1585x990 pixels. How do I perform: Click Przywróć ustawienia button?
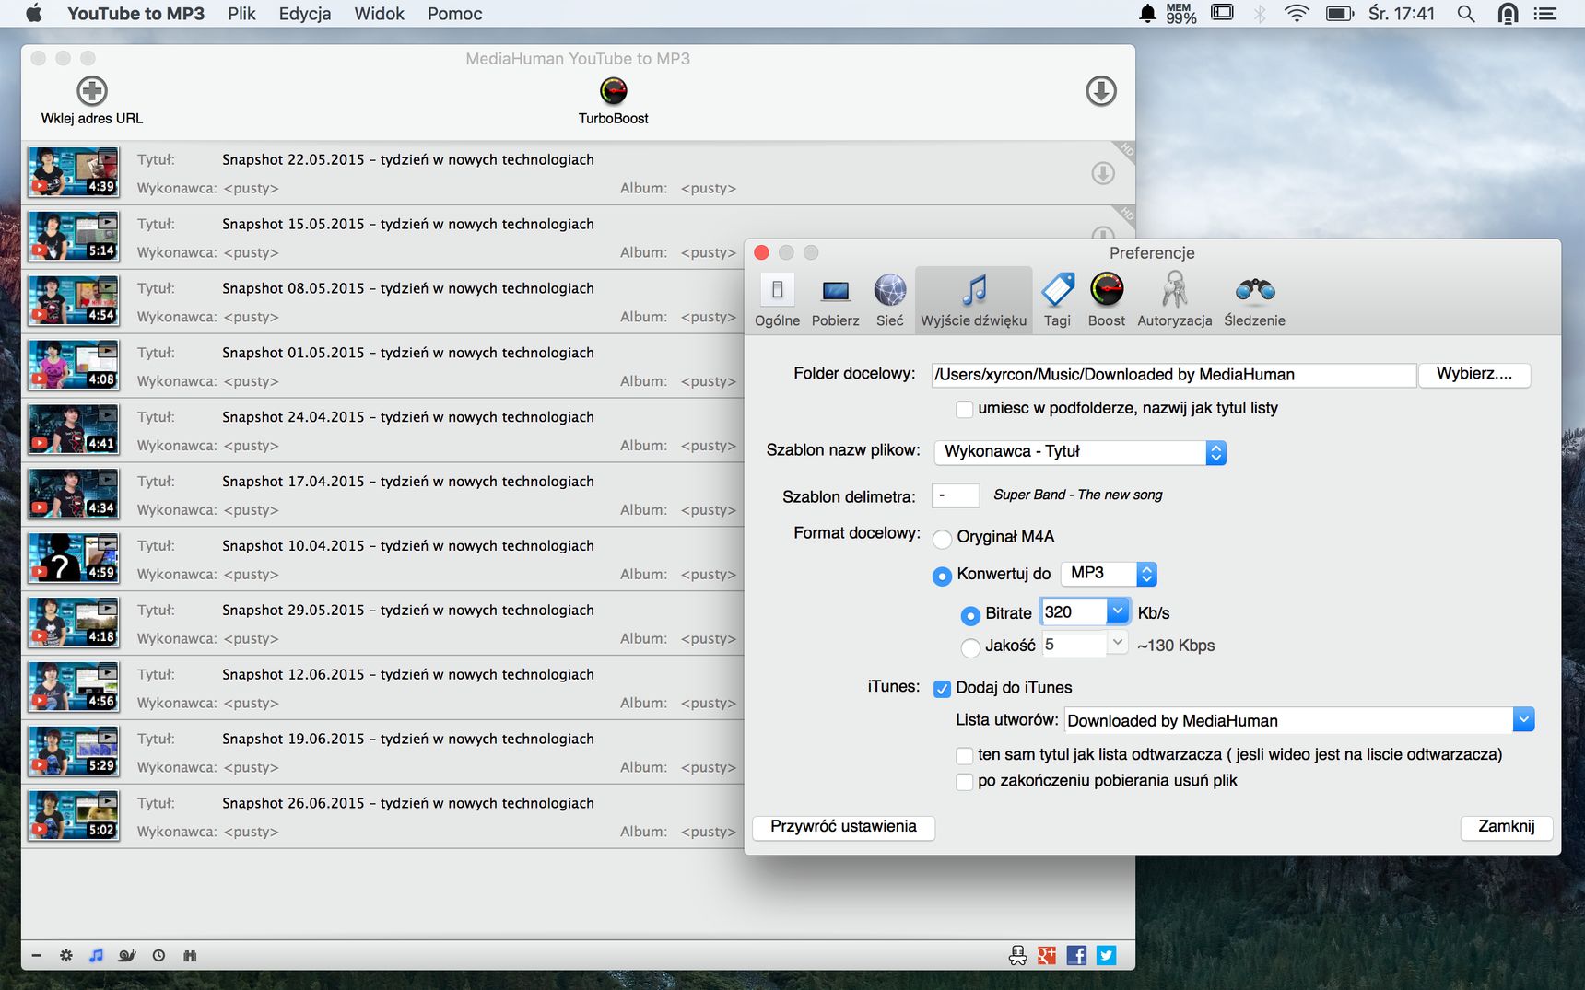coord(843,827)
